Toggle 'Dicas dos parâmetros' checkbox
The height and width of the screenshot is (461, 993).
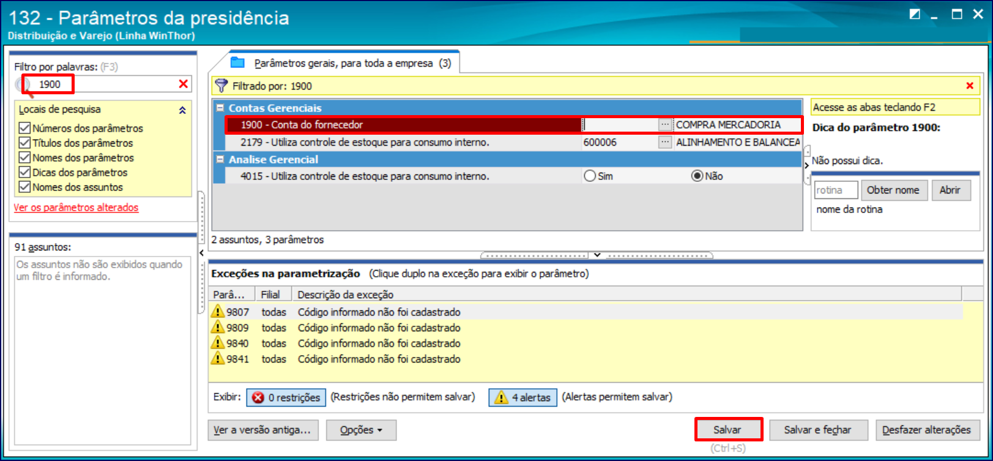click(24, 172)
